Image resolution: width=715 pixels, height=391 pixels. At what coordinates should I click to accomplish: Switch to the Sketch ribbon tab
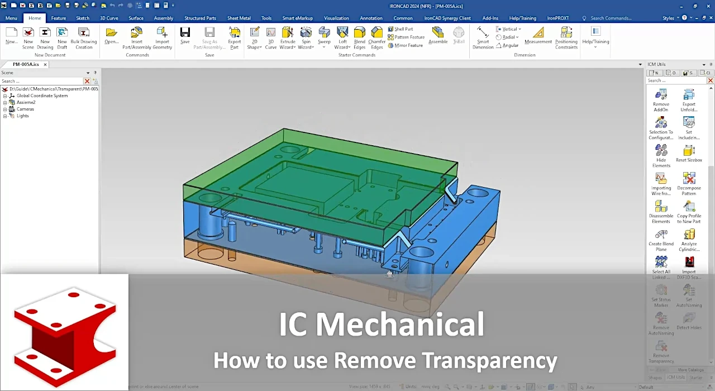pos(83,18)
